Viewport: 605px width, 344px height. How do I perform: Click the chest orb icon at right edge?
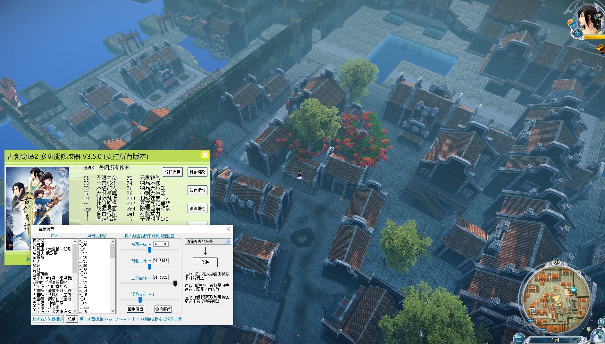(x=601, y=322)
